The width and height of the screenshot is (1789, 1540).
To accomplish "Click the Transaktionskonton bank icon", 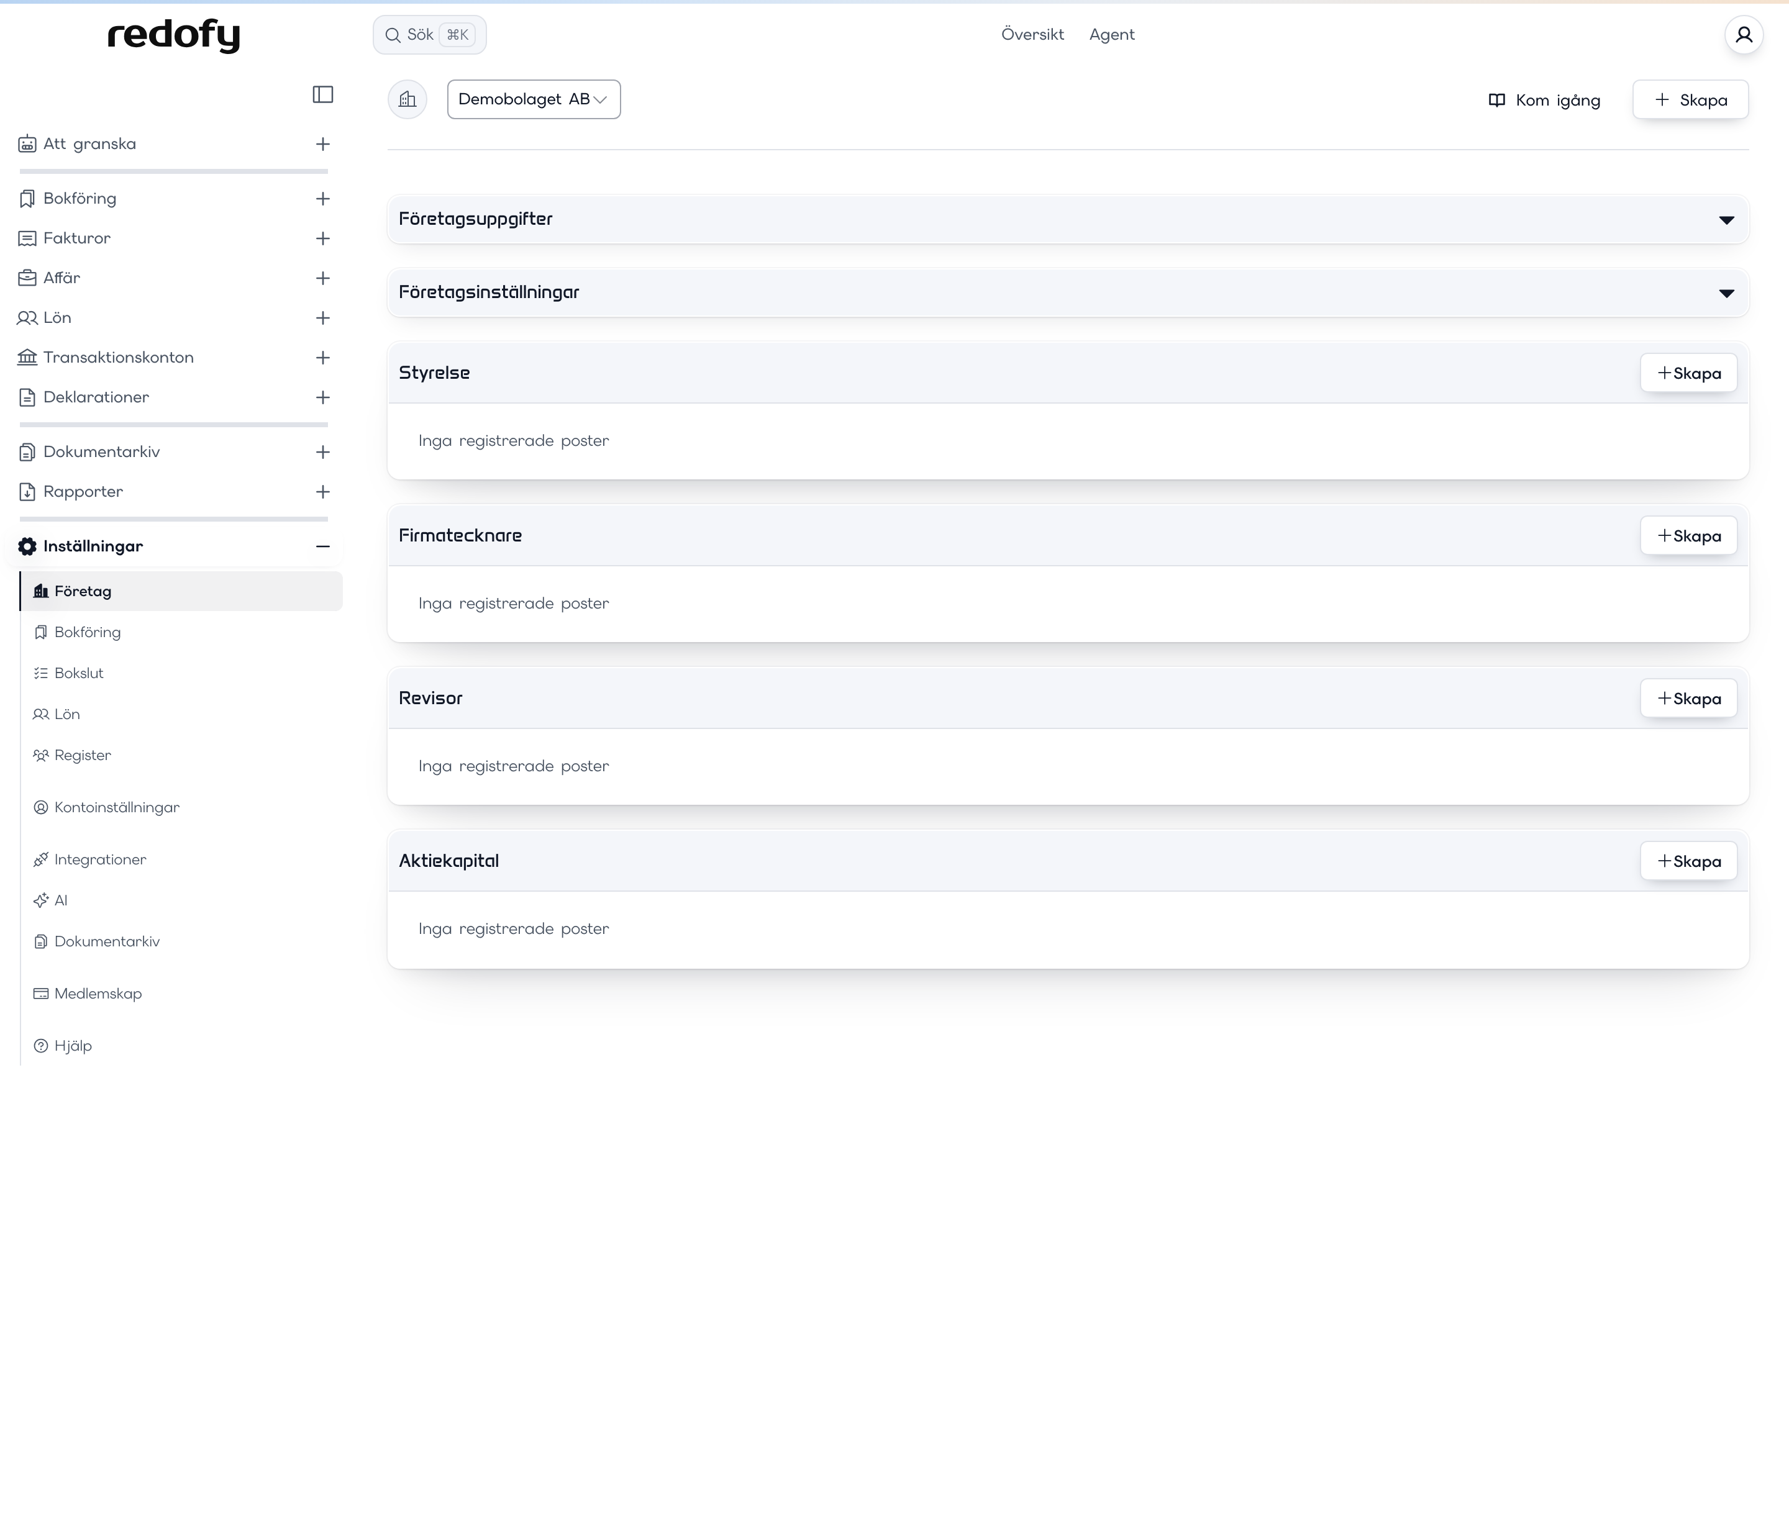I will [x=27, y=358].
